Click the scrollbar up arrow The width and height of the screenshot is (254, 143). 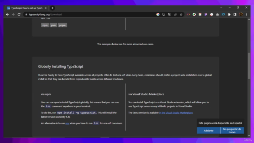pos(249,19)
